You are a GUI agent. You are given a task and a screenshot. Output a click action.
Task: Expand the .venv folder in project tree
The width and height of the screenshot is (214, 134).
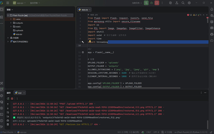point(10,19)
